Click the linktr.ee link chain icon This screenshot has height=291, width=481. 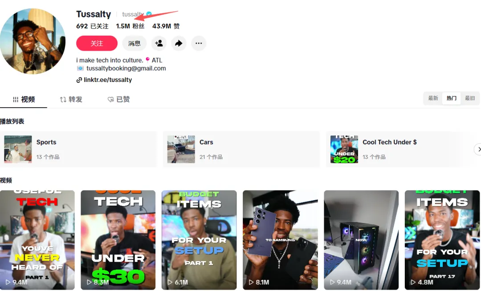tap(79, 80)
